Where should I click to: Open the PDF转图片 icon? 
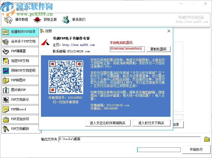[6, 80]
